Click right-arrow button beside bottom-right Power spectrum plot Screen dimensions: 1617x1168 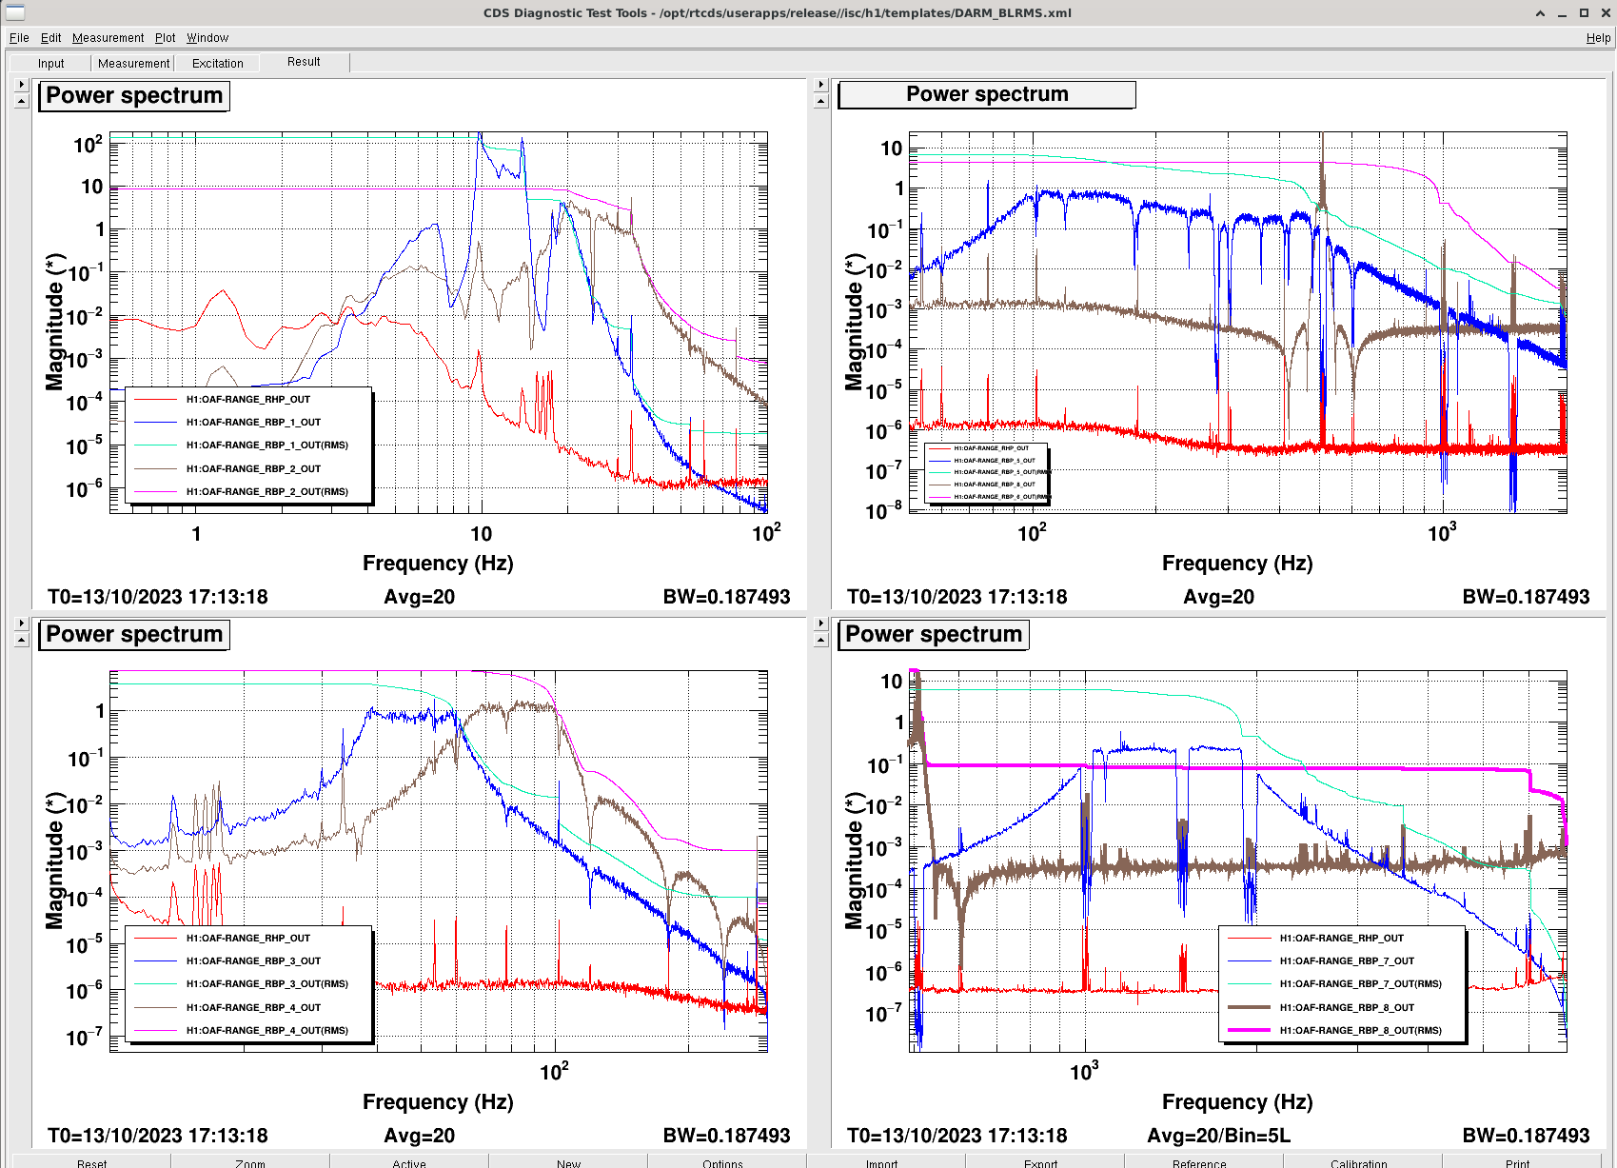click(x=821, y=624)
